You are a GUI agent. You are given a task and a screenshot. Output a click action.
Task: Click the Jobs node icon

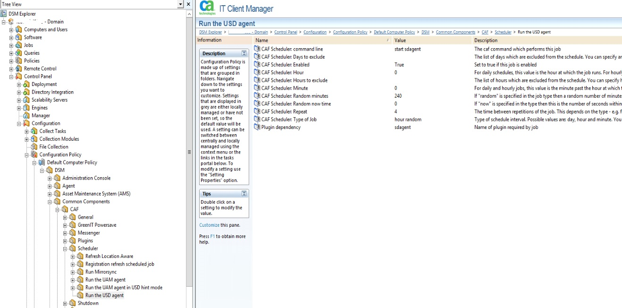pos(19,45)
